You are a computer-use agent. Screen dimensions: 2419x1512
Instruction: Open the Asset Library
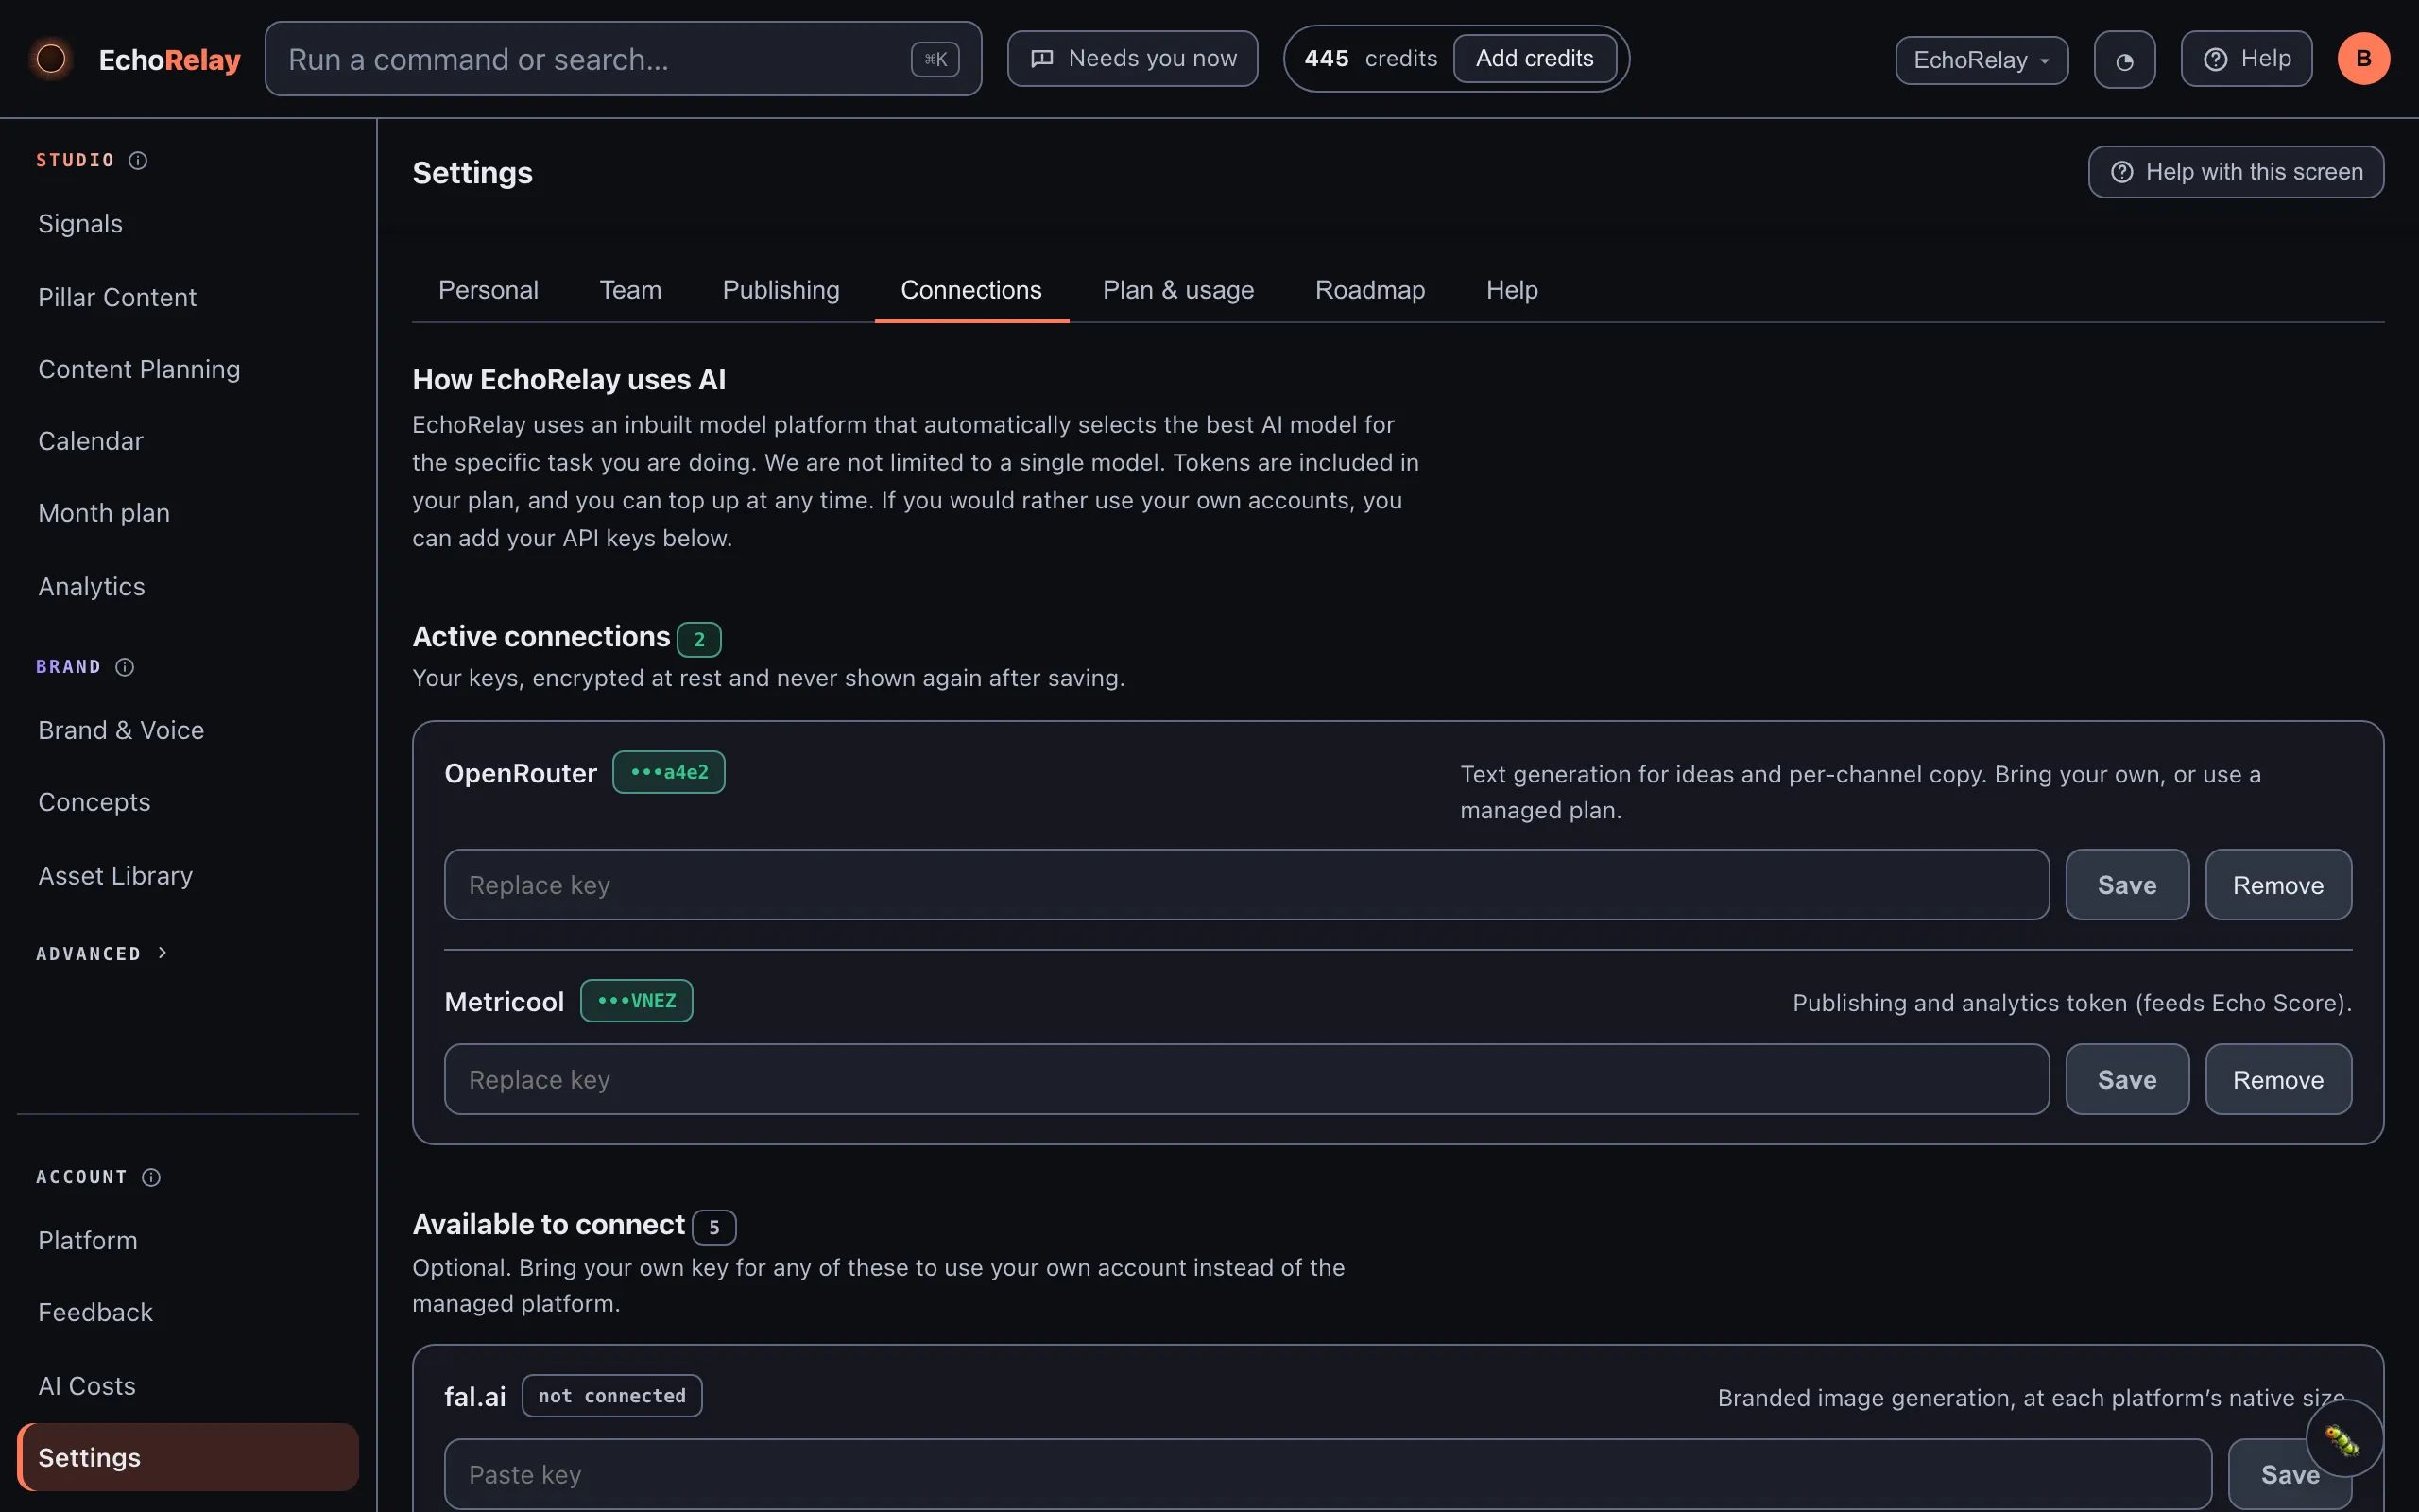pyautogui.click(x=187, y=876)
